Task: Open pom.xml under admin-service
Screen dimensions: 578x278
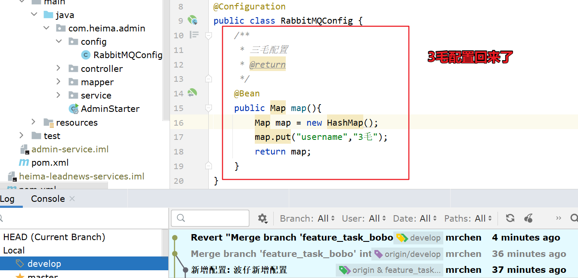Action: pos(50,163)
